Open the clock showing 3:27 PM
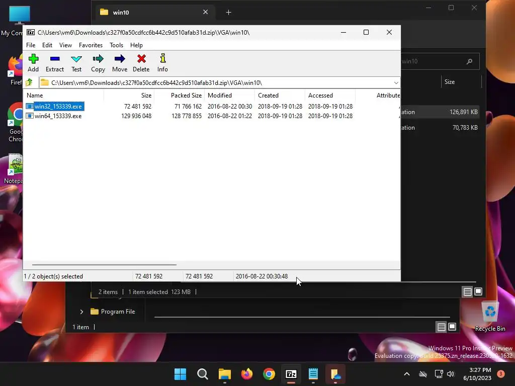Image resolution: width=515 pixels, height=386 pixels. [477, 374]
